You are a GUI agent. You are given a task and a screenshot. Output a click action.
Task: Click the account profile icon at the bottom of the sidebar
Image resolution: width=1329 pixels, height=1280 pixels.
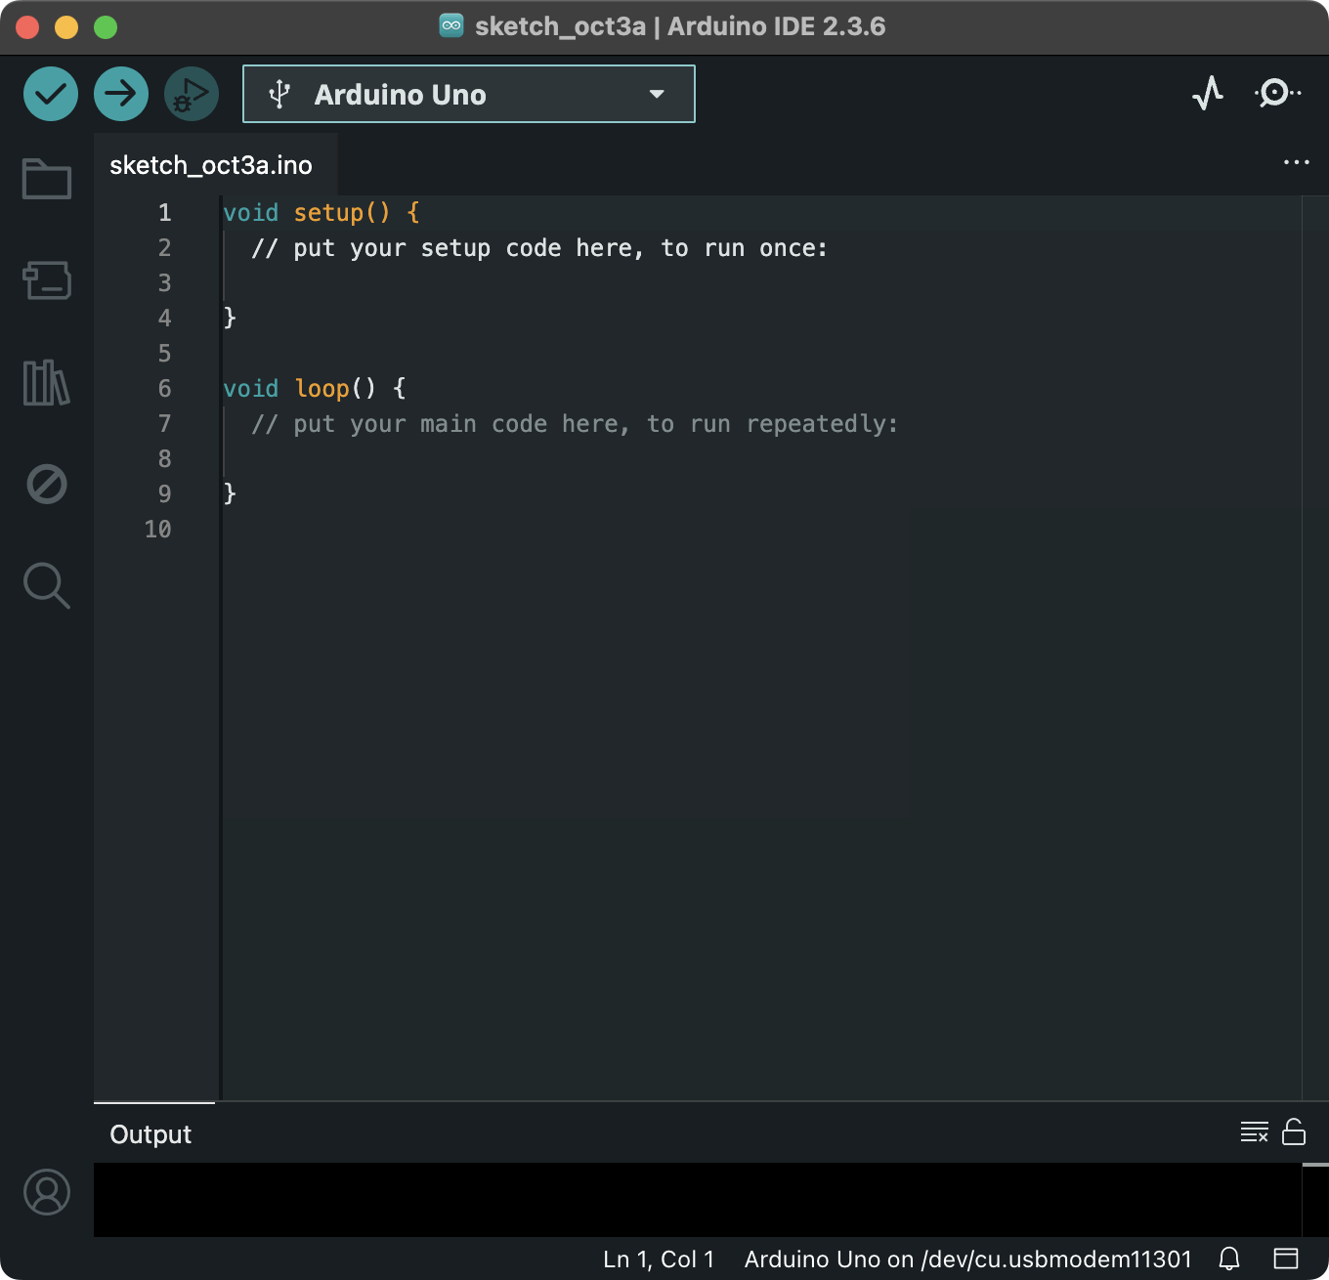(x=47, y=1192)
